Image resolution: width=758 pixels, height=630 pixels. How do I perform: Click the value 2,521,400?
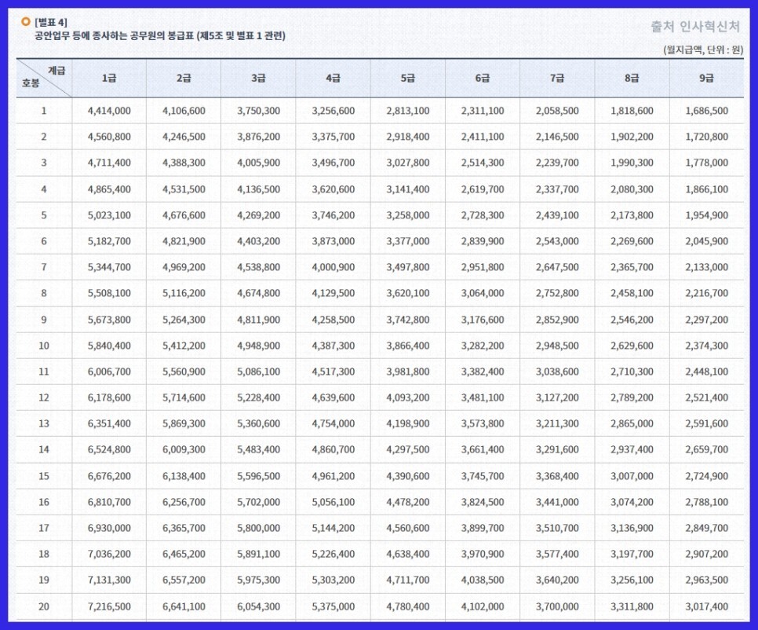pyautogui.click(x=706, y=397)
